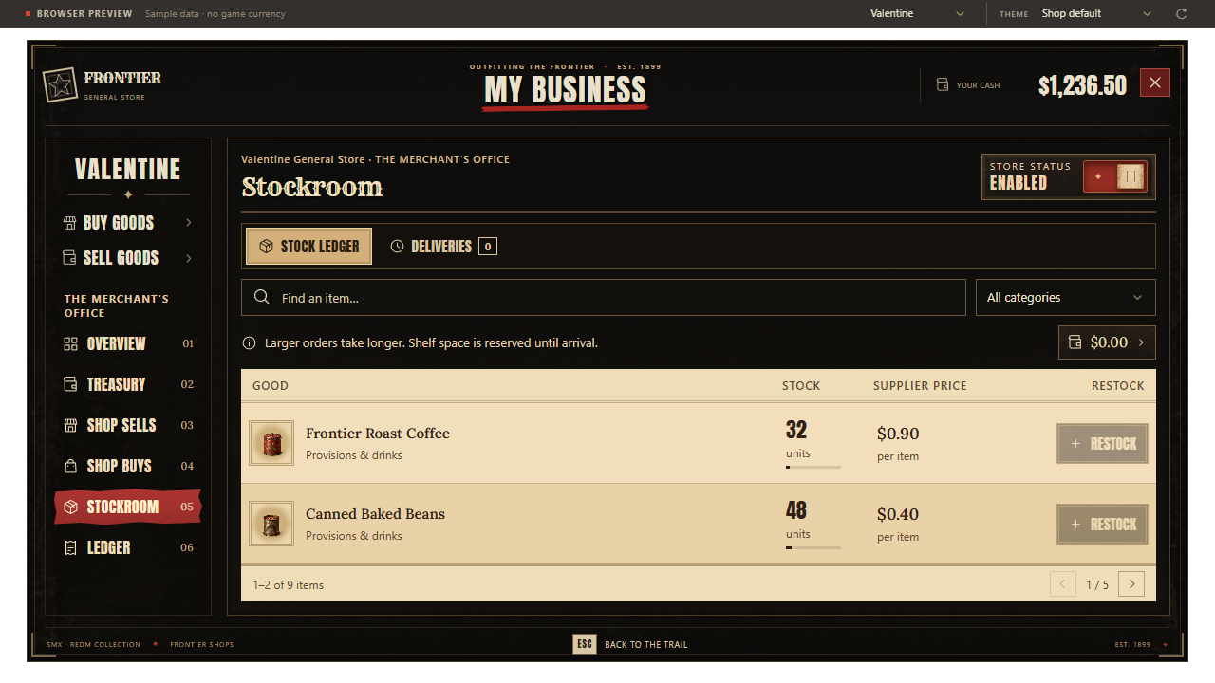Viewport: 1215px width, 683px height.
Task: Click the $0.90 supplier price
Action: click(898, 434)
